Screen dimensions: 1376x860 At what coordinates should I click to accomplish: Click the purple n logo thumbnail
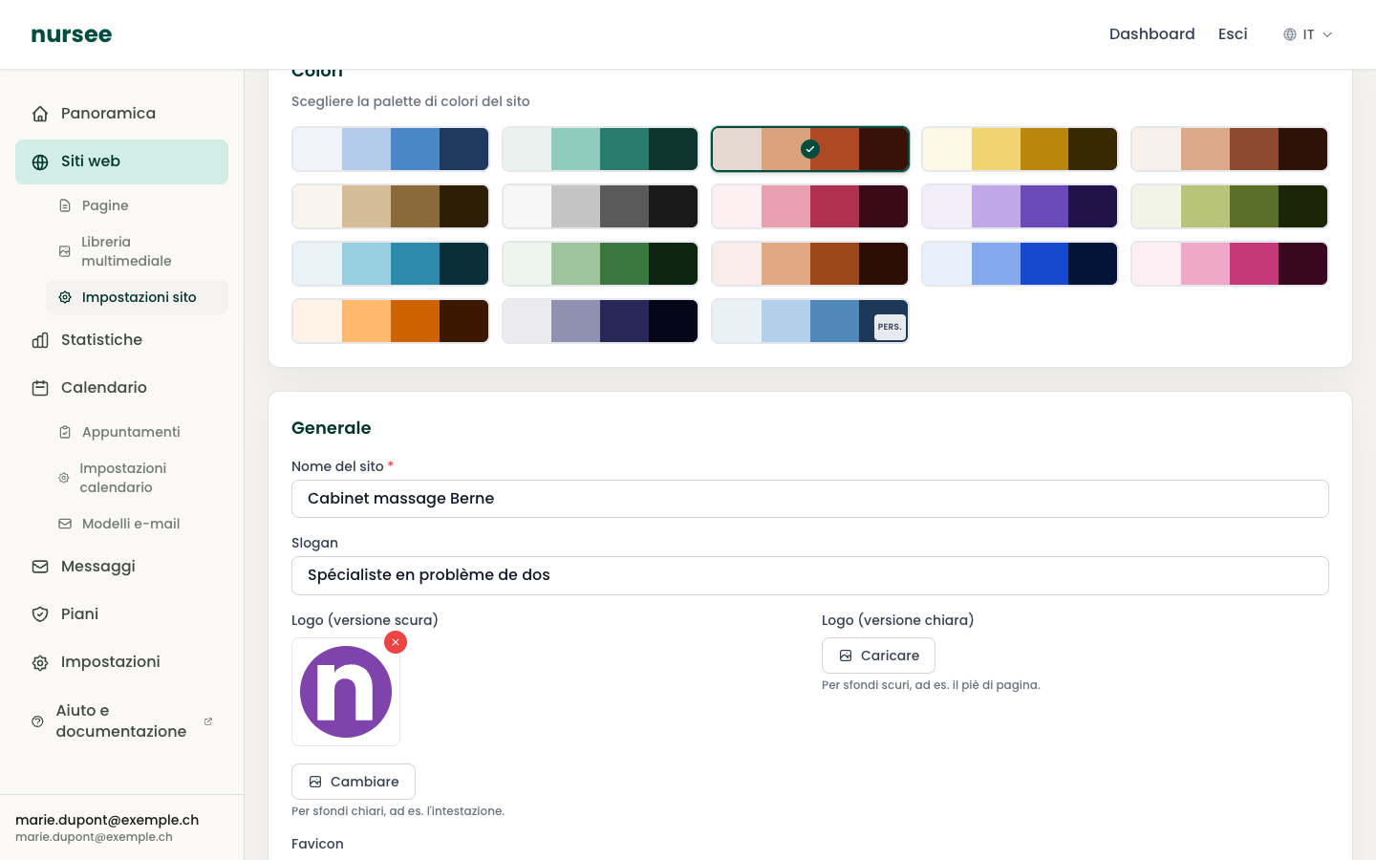pyautogui.click(x=346, y=692)
